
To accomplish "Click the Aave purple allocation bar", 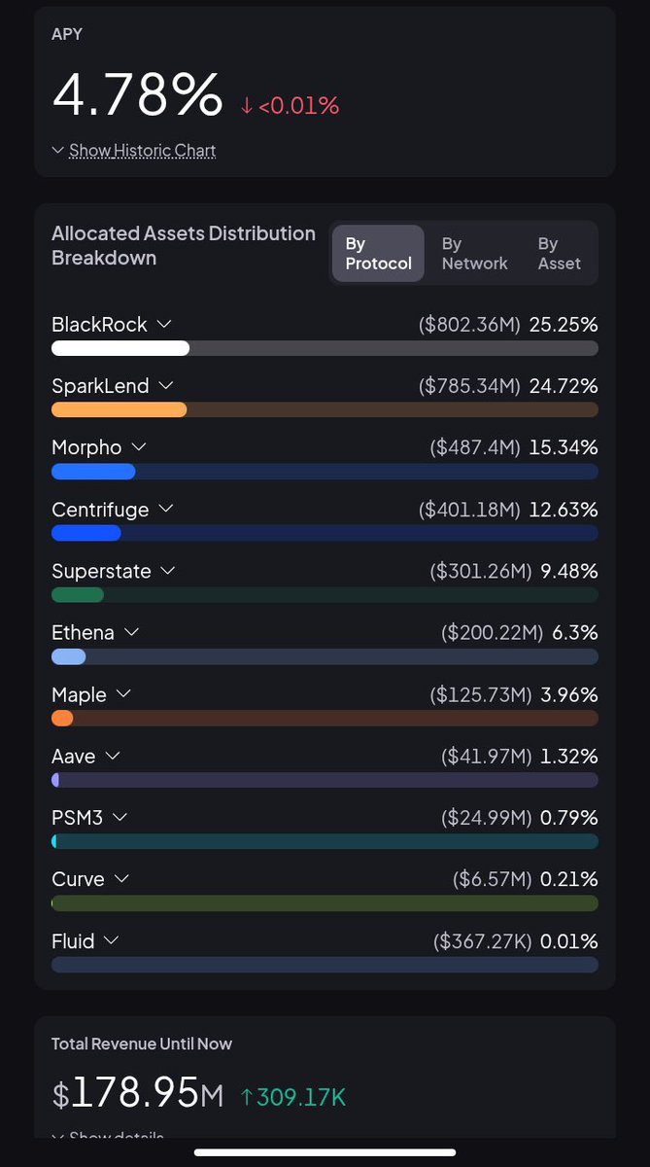I will click(x=55, y=780).
